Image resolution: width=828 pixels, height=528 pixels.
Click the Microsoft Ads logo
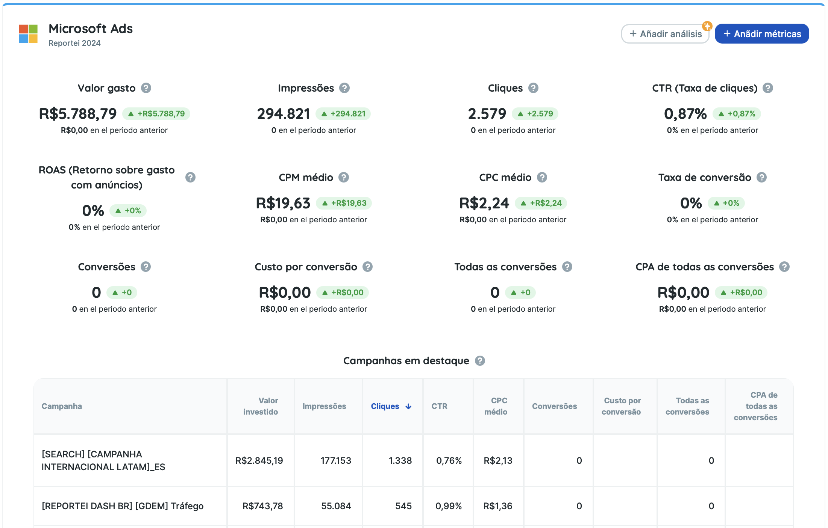pyautogui.click(x=28, y=34)
